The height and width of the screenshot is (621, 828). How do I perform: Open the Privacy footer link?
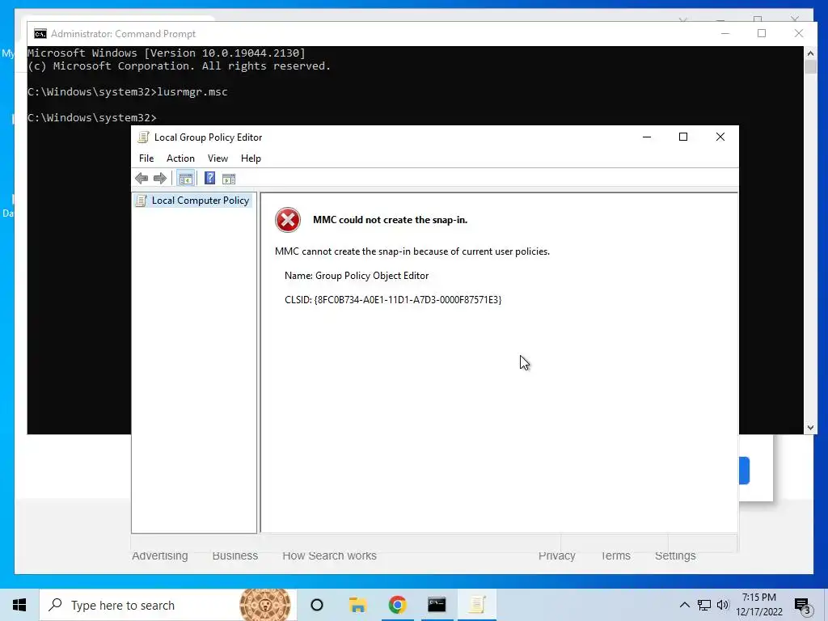(x=556, y=556)
